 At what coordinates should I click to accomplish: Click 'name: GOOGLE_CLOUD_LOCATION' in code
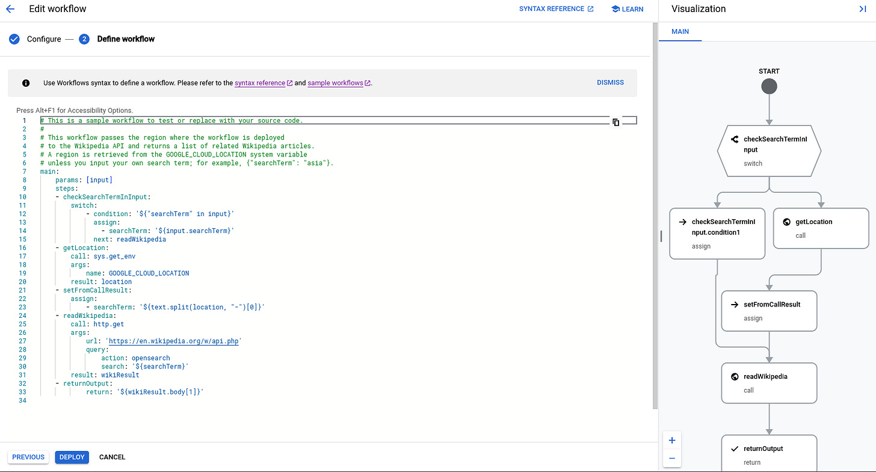[137, 273]
